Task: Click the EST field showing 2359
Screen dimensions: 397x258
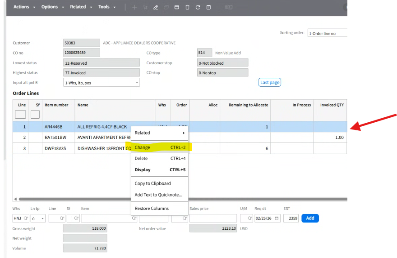Action: tap(291, 218)
